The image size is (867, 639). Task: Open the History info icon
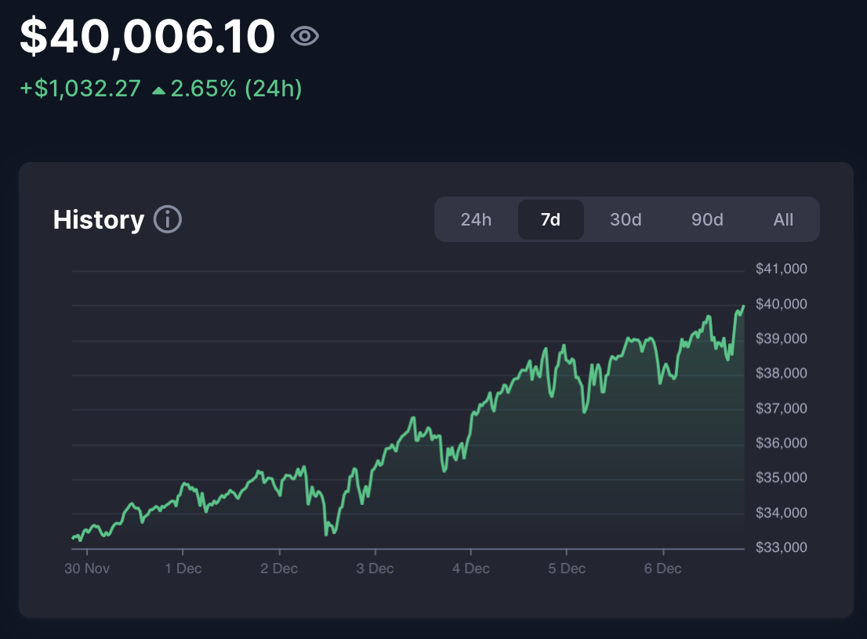click(168, 220)
